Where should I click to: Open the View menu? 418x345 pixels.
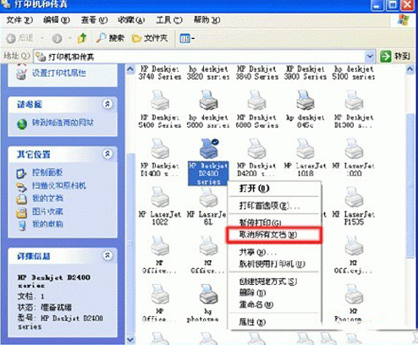[94, 20]
